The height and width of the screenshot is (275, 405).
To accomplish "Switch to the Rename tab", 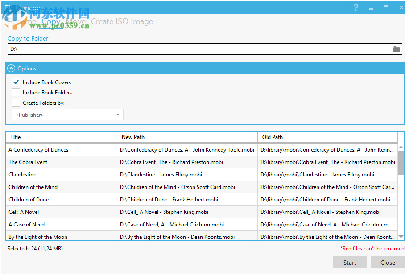I will 22,21.
